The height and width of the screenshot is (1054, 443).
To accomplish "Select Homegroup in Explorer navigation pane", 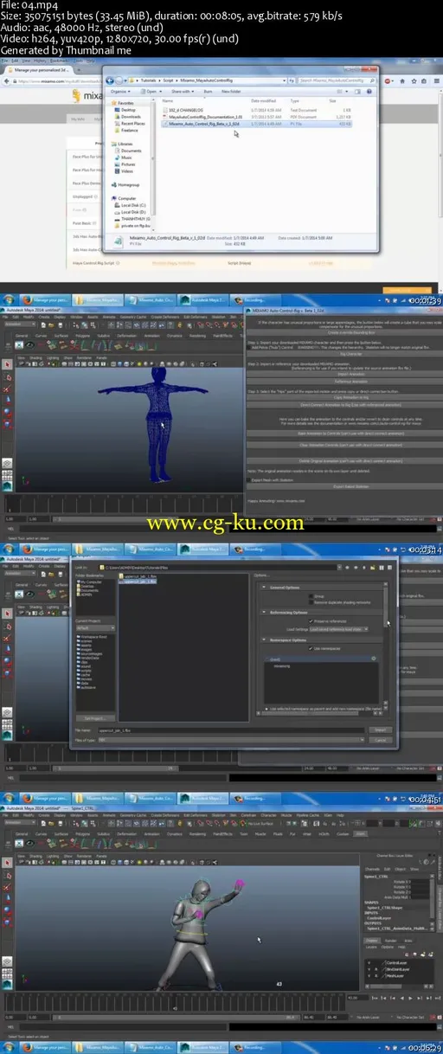I will click(x=128, y=184).
